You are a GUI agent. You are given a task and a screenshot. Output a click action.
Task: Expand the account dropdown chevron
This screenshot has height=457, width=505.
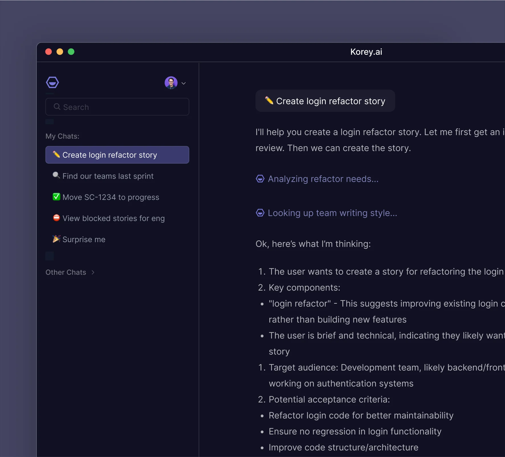(x=184, y=83)
